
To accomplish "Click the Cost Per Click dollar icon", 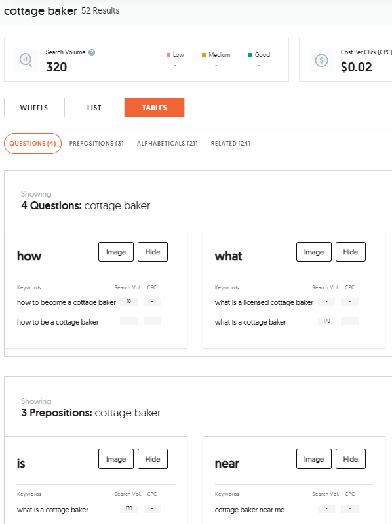I will coord(321,60).
